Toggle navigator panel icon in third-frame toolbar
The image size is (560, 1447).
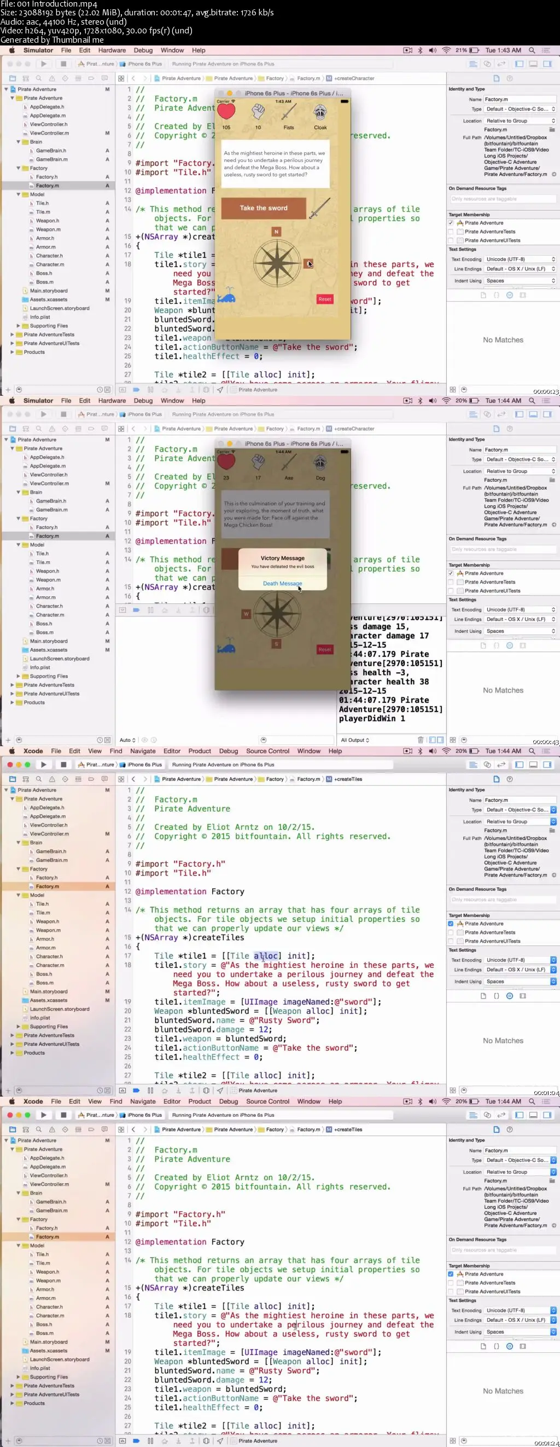[520, 764]
